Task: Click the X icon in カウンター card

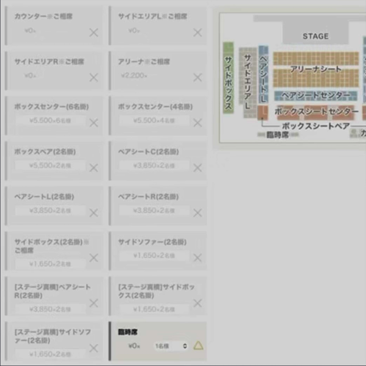Action: point(94,32)
